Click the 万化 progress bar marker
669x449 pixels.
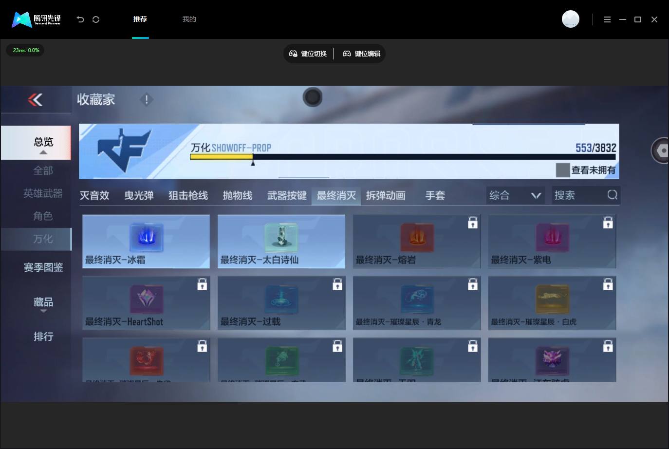253,163
